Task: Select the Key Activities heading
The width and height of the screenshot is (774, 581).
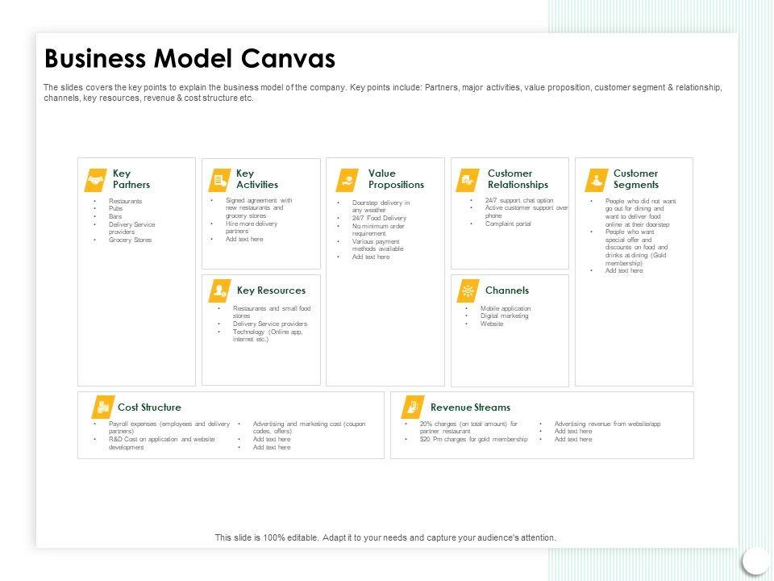Action: (257, 179)
